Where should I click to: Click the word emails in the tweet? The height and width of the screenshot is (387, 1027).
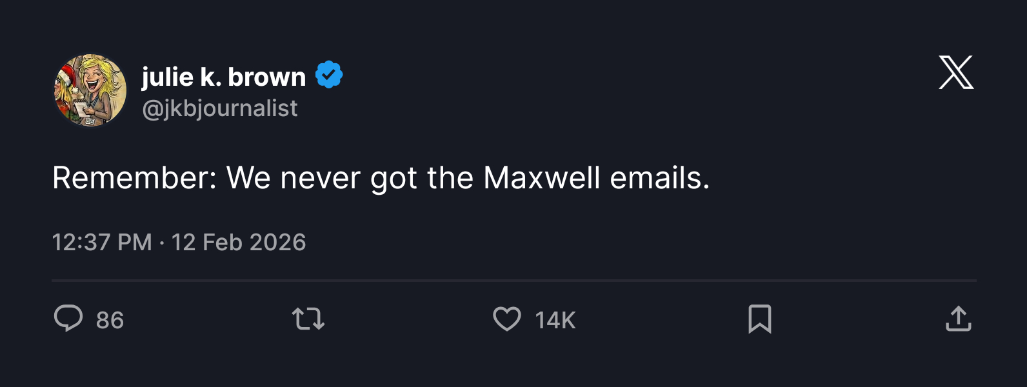[659, 178]
